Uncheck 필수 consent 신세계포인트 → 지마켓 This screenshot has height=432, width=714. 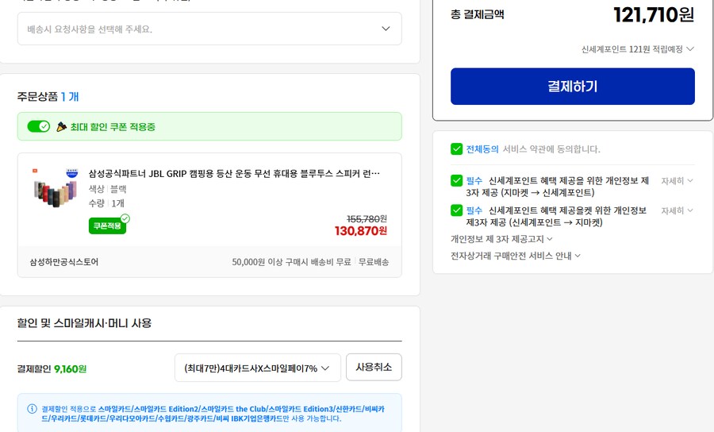coord(456,210)
